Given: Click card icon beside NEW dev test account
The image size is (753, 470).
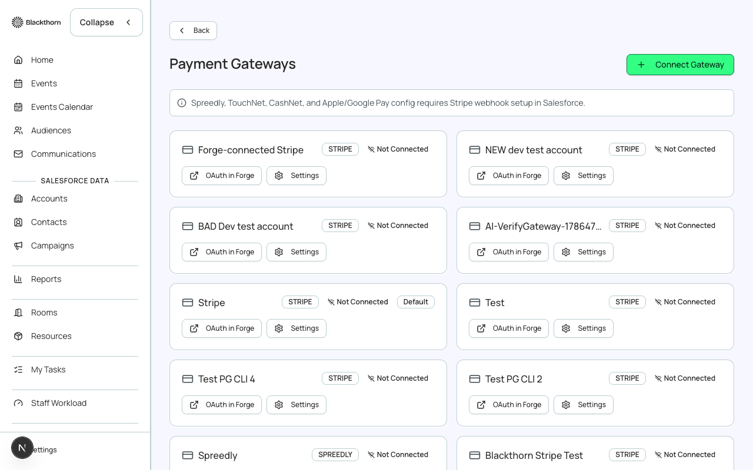Looking at the screenshot, I should [475, 150].
